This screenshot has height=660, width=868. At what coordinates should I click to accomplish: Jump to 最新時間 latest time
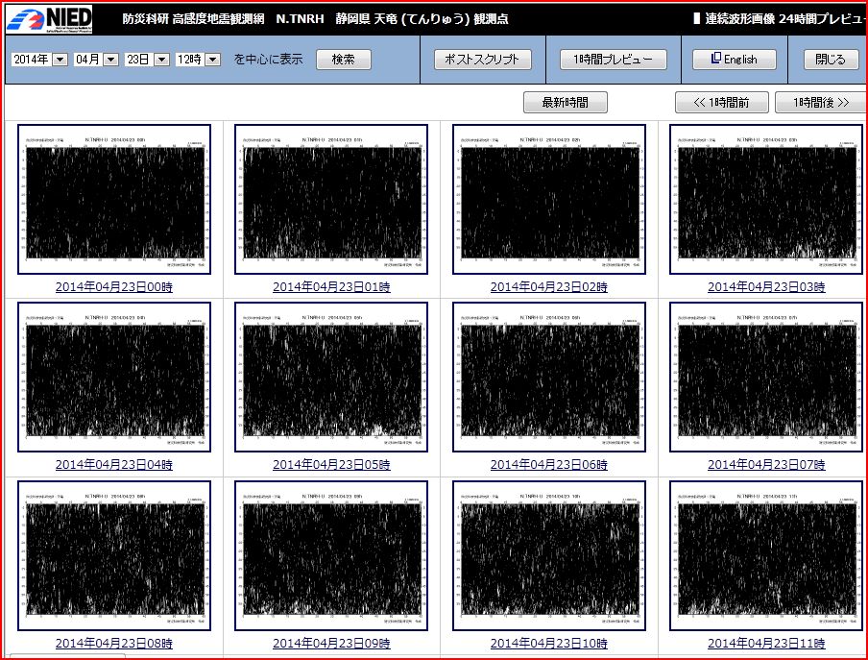tap(565, 103)
